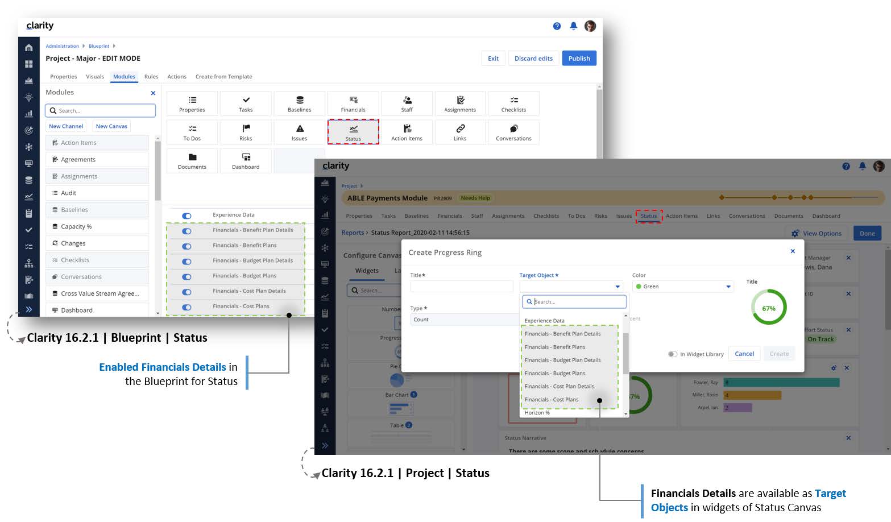Click green color dot in Color field
This screenshot has height=522, width=891.
[x=639, y=287]
